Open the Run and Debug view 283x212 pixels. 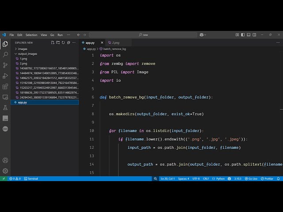5,76
